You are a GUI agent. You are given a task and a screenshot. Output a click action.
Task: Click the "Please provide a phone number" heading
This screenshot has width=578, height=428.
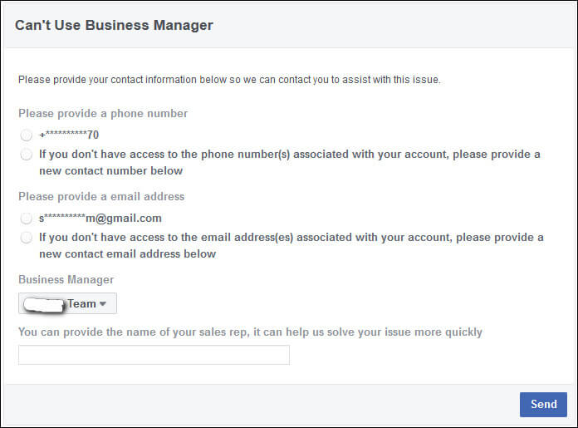tap(103, 113)
